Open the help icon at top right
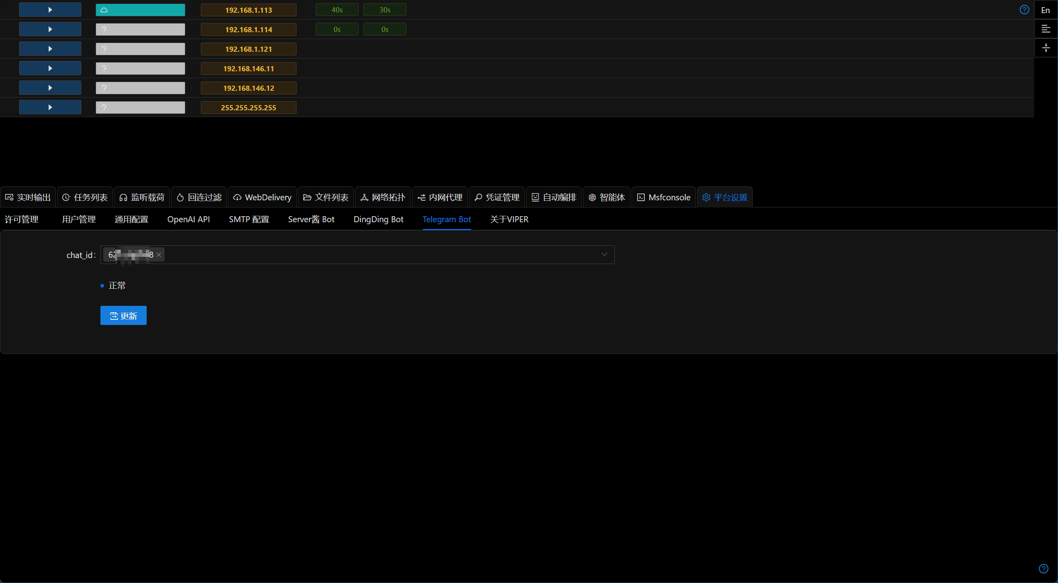The height and width of the screenshot is (583, 1058). [x=1024, y=10]
